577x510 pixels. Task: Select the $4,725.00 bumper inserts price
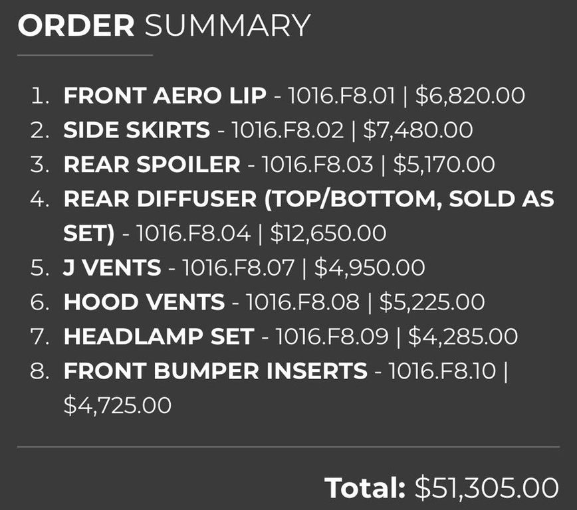coord(117,405)
